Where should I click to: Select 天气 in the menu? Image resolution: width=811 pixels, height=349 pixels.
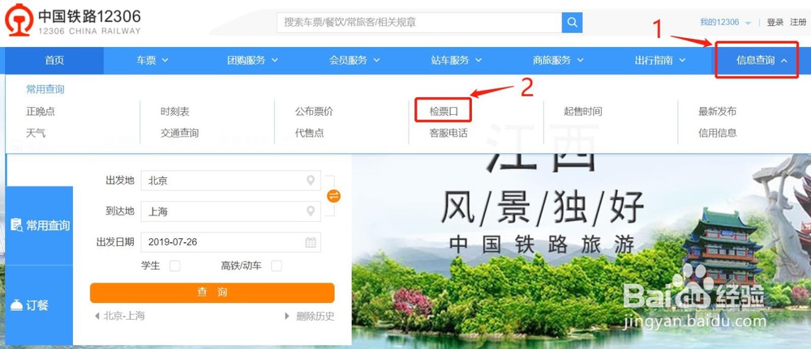36,133
